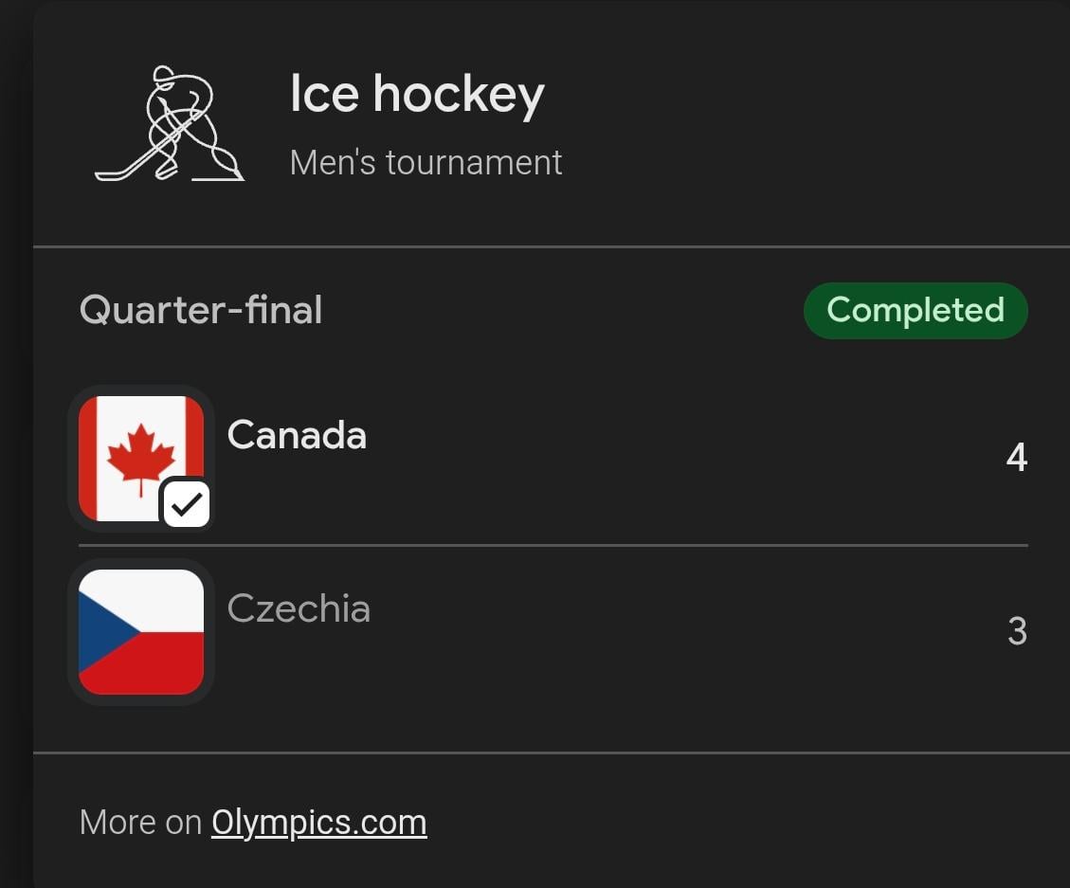Click the Quarter-final round label

[201, 310]
